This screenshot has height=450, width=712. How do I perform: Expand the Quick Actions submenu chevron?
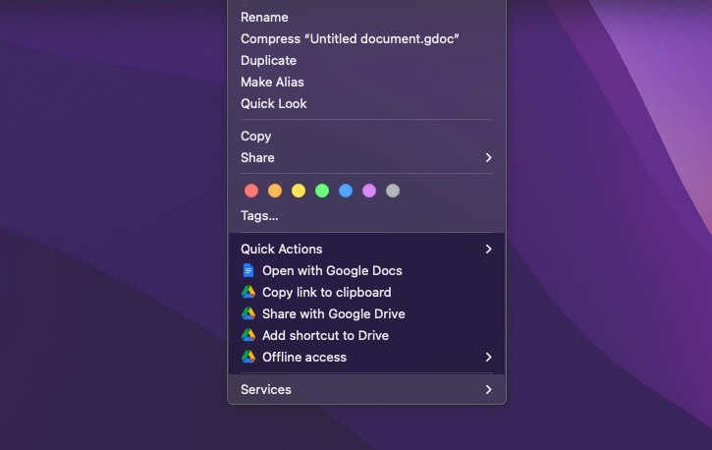click(x=489, y=249)
